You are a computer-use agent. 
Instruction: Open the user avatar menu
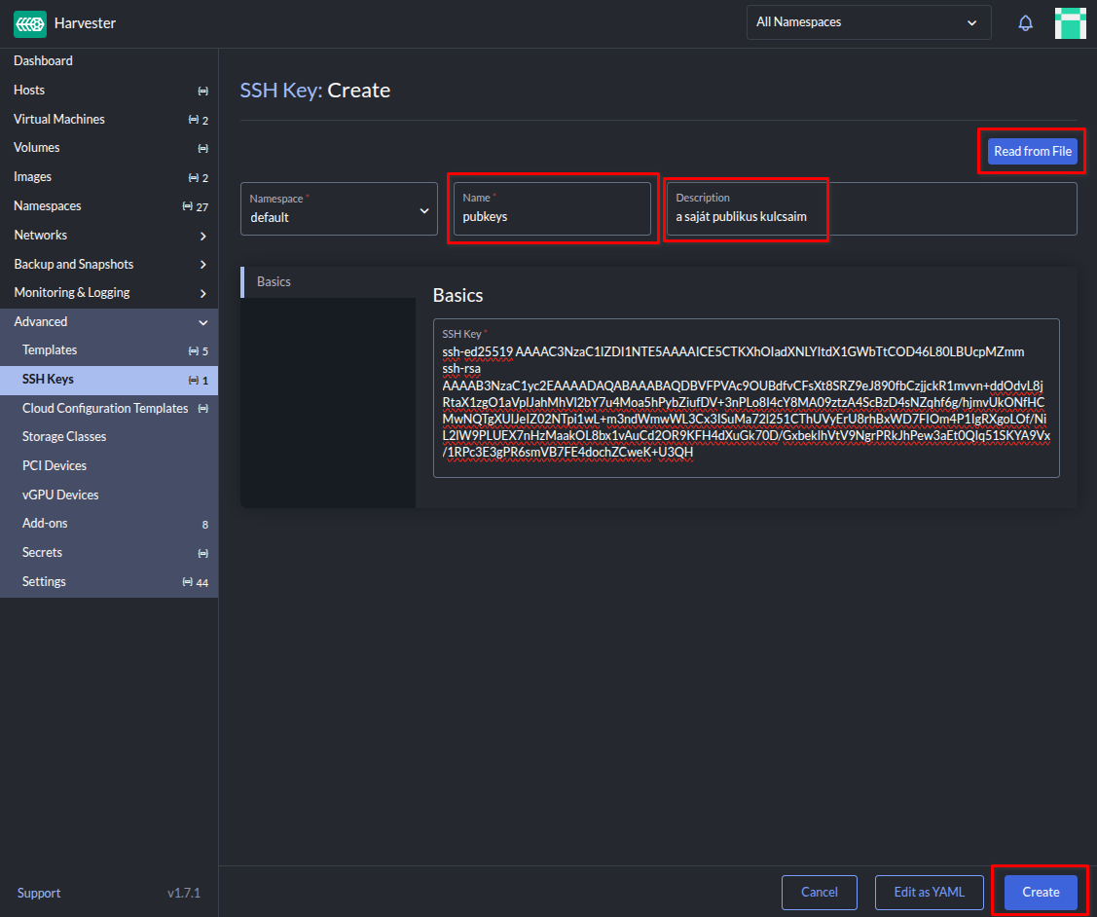[1070, 23]
